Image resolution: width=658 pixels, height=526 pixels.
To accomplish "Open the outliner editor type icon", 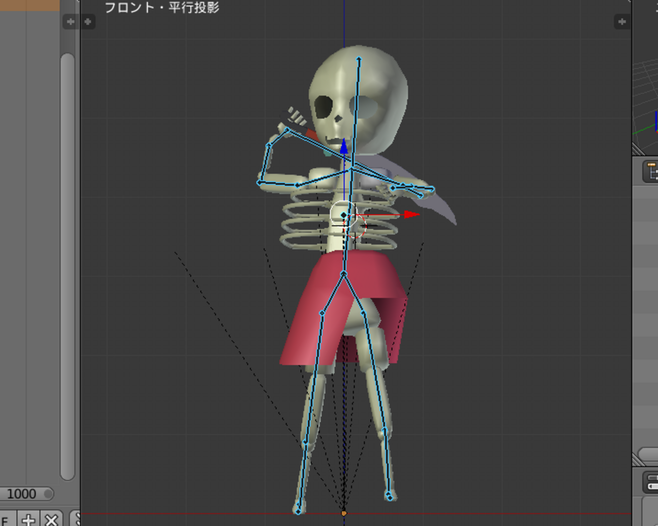I will click(x=651, y=171).
